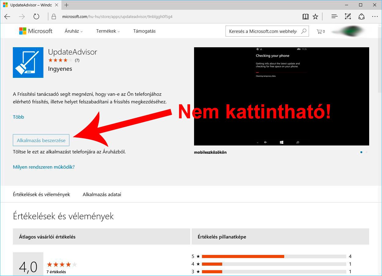Refresh the page with the reload icon

36,17
